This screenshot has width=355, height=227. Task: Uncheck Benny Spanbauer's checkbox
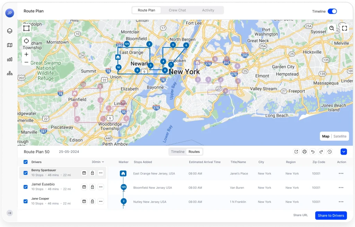[26, 173]
